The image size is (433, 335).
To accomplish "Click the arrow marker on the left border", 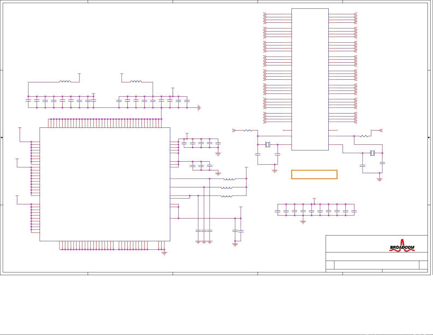I will [2, 138].
